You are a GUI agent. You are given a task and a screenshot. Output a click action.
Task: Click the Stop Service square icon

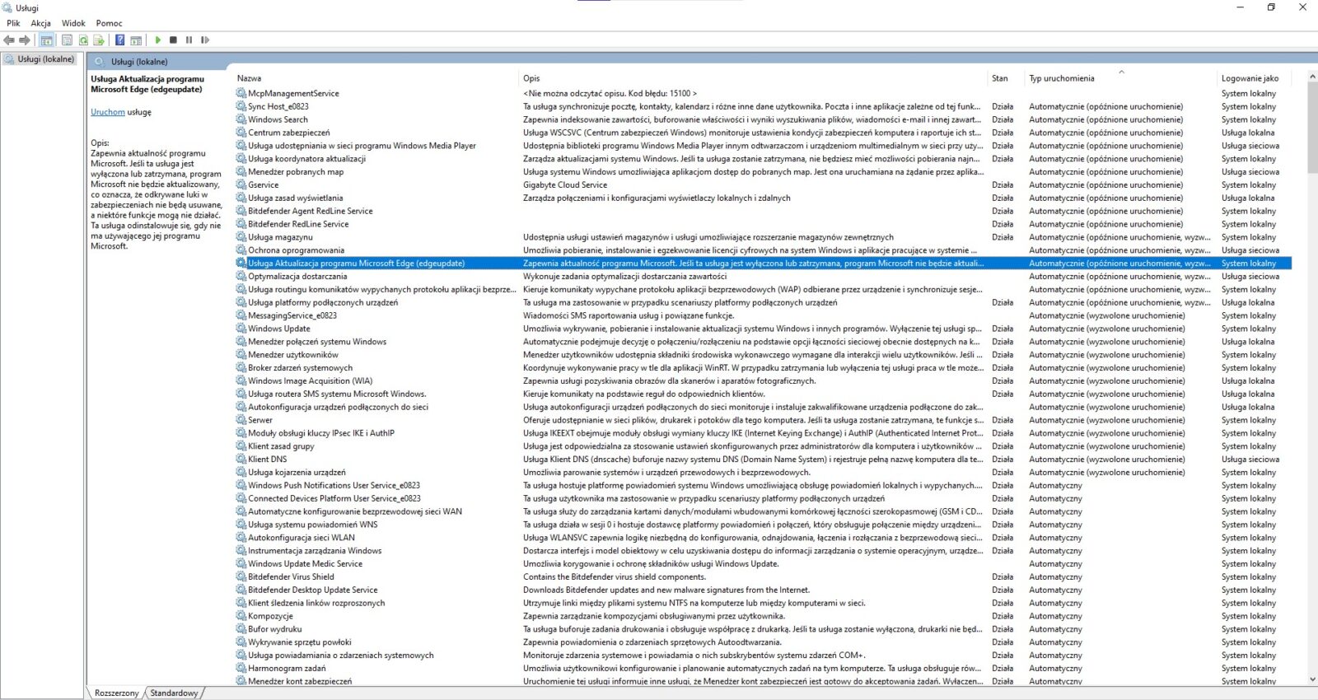[x=173, y=40]
